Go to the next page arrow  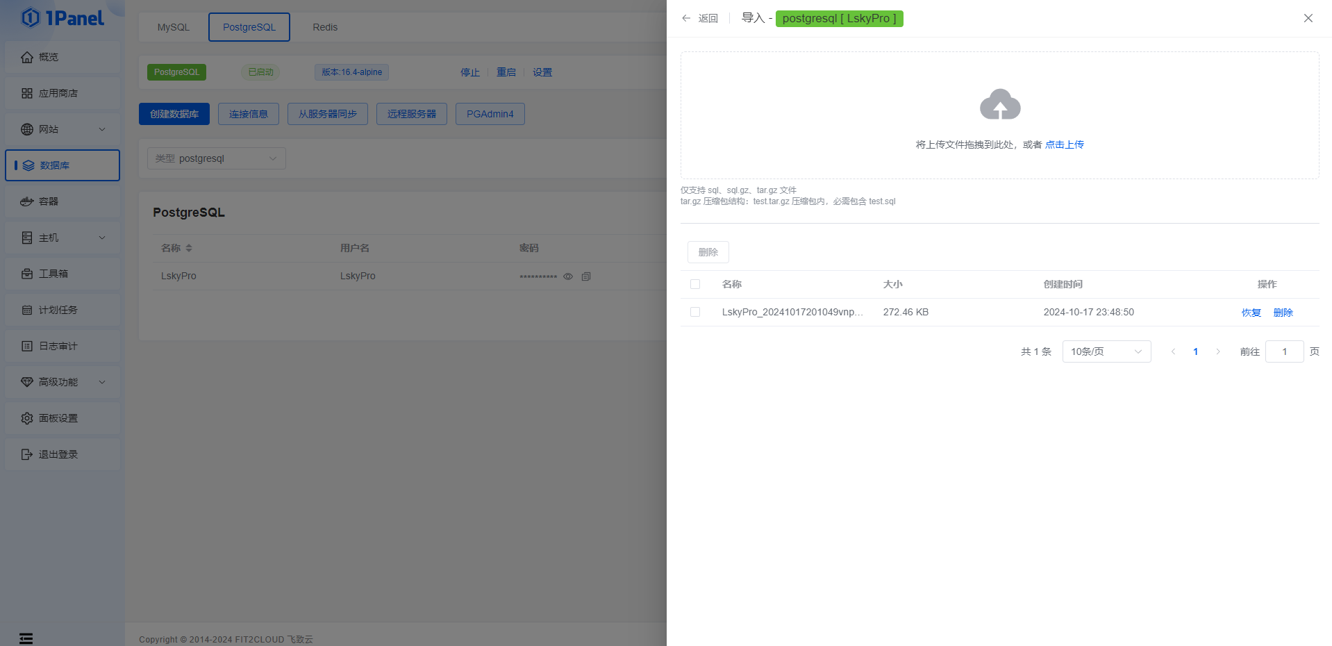pyautogui.click(x=1218, y=351)
